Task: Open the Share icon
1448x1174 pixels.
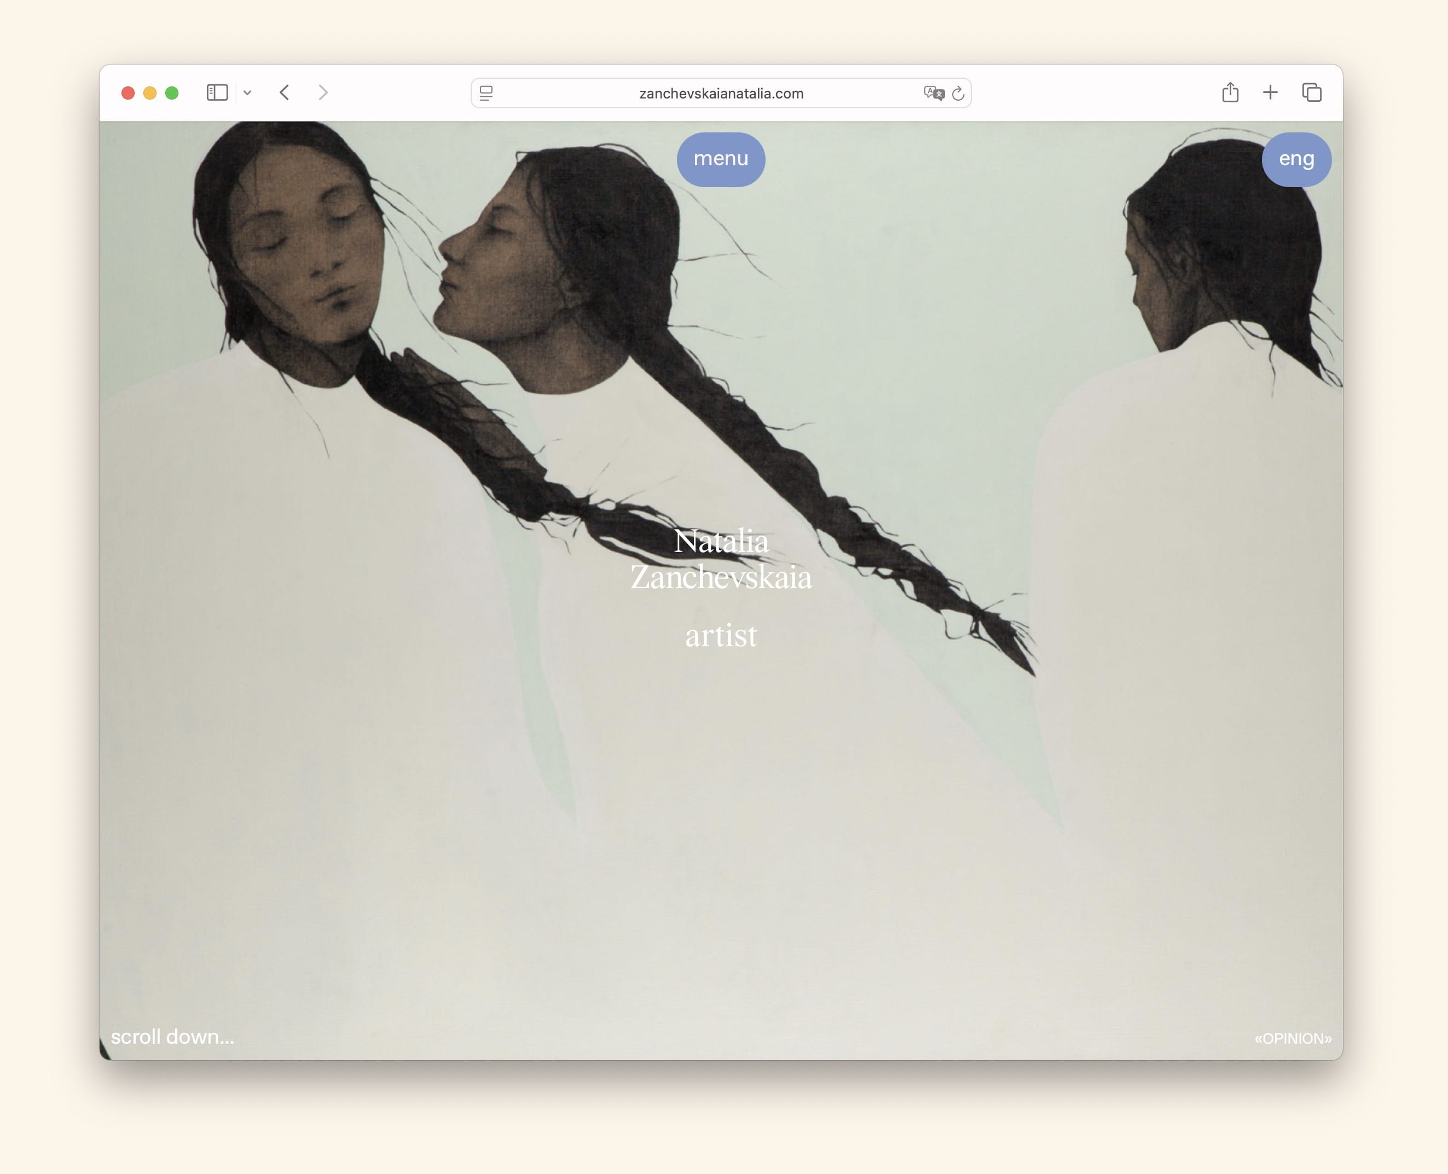Action: point(1230,92)
